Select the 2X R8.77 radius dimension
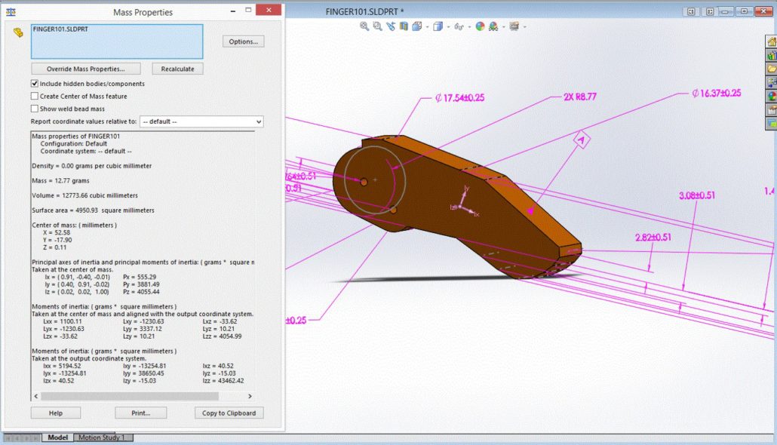This screenshot has height=445, width=777. click(x=580, y=97)
